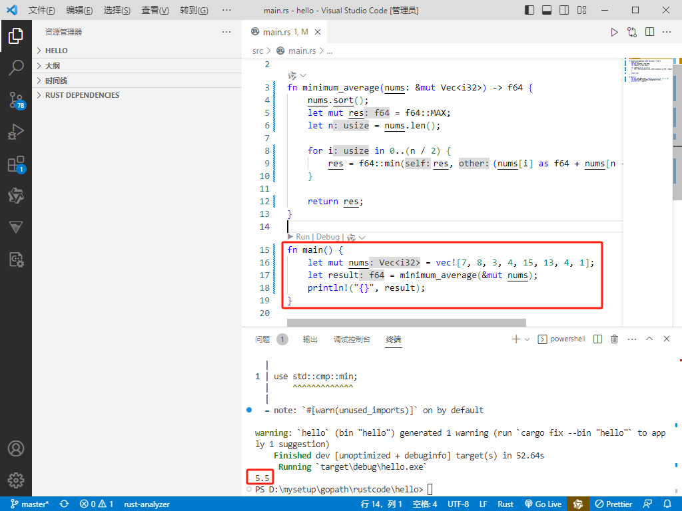This screenshot has width=682, height=511.
Task: Toggle secondary sidebar layout icon
Action: (564, 10)
